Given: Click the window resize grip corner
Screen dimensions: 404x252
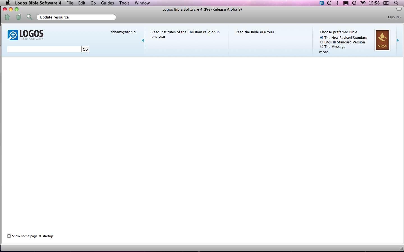Looking at the screenshot, I should coord(401,248).
